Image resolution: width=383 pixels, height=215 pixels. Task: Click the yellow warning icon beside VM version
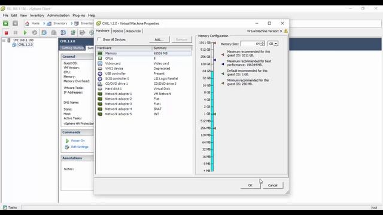pyautogui.click(x=285, y=31)
